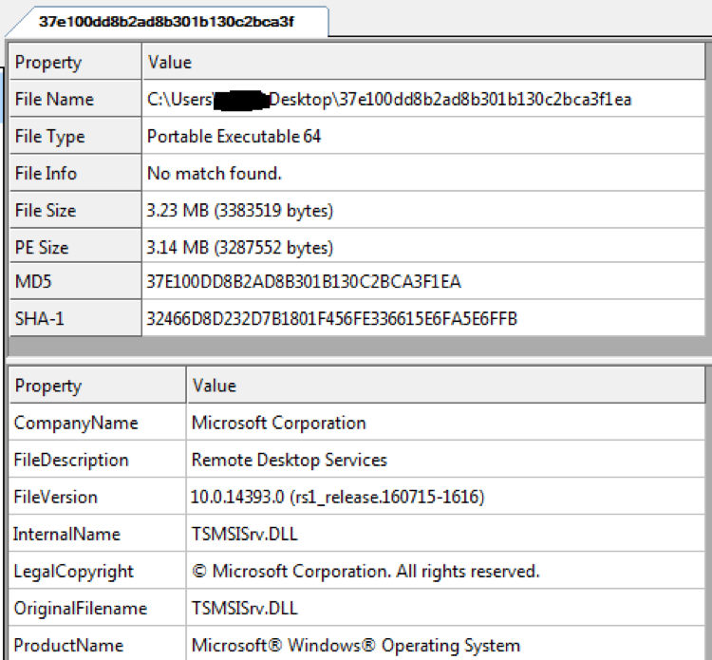Click the MD5 hash 37E100DD8B2AD8B301B130C2BCA3F1EA
712x660 pixels.
[x=304, y=282]
